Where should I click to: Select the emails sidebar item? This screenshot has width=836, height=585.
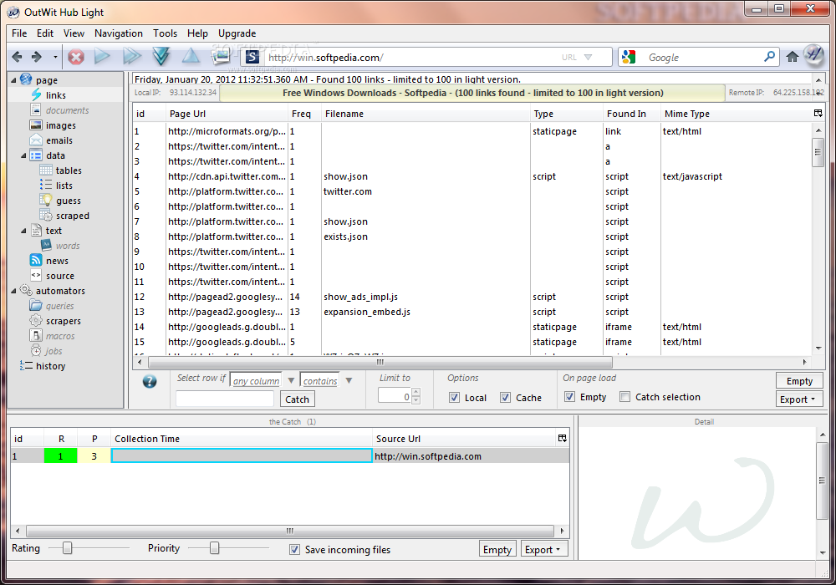point(59,140)
